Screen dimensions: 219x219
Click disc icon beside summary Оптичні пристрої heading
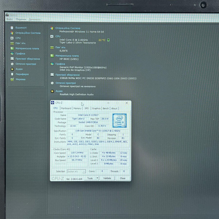pos(52,83)
